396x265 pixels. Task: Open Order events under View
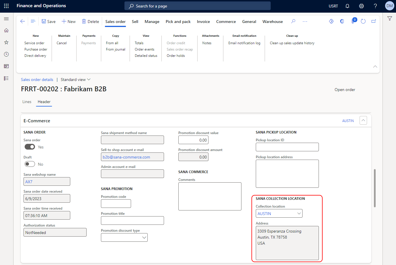click(x=145, y=49)
